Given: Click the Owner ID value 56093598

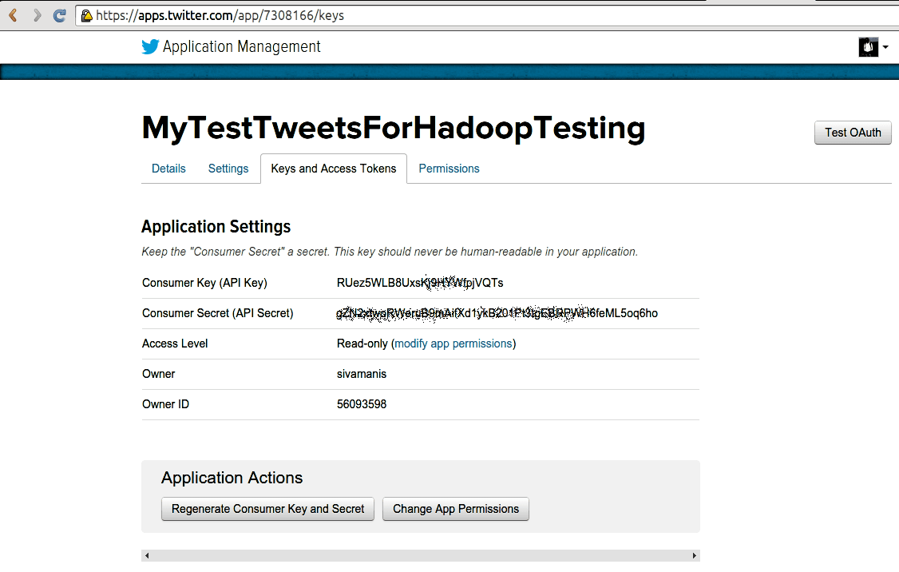Looking at the screenshot, I should [362, 404].
